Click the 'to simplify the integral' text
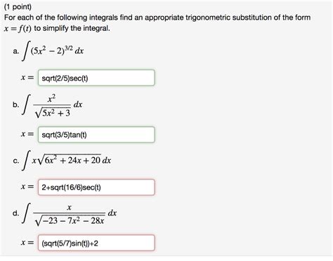The width and height of the screenshot is (333, 261). (72, 29)
